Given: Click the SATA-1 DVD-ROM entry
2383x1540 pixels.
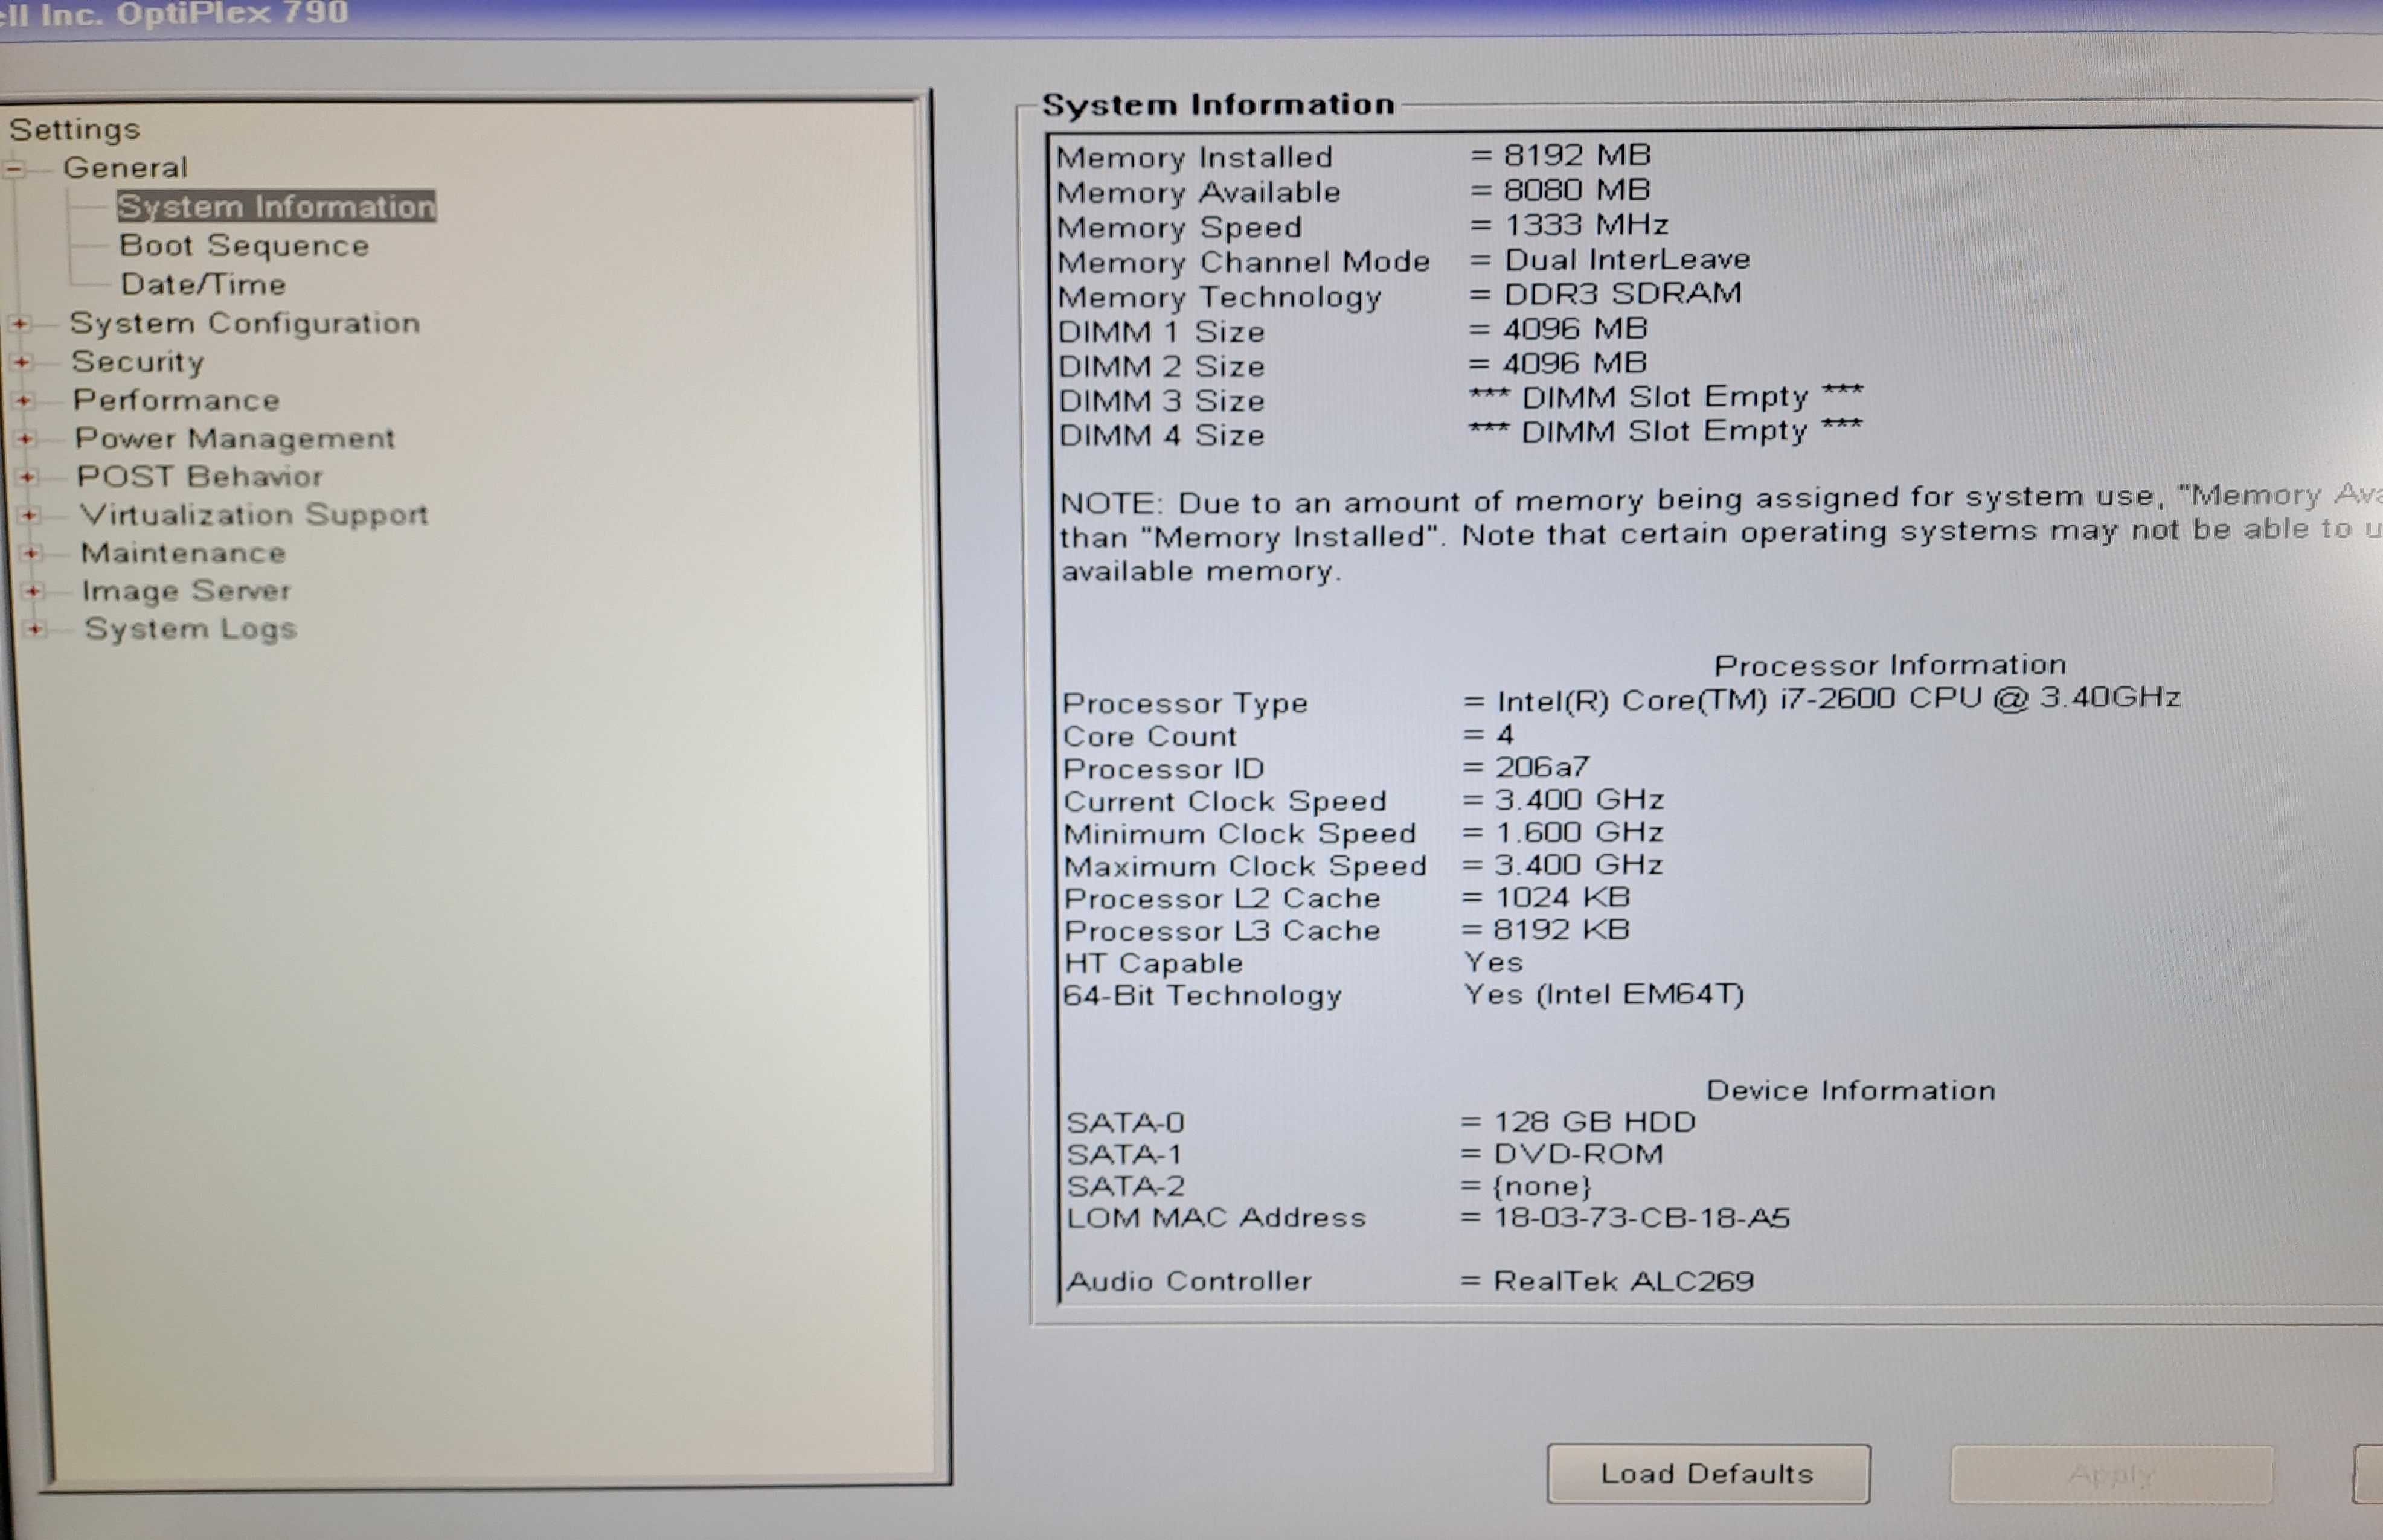Looking at the screenshot, I should pos(1365,1154).
